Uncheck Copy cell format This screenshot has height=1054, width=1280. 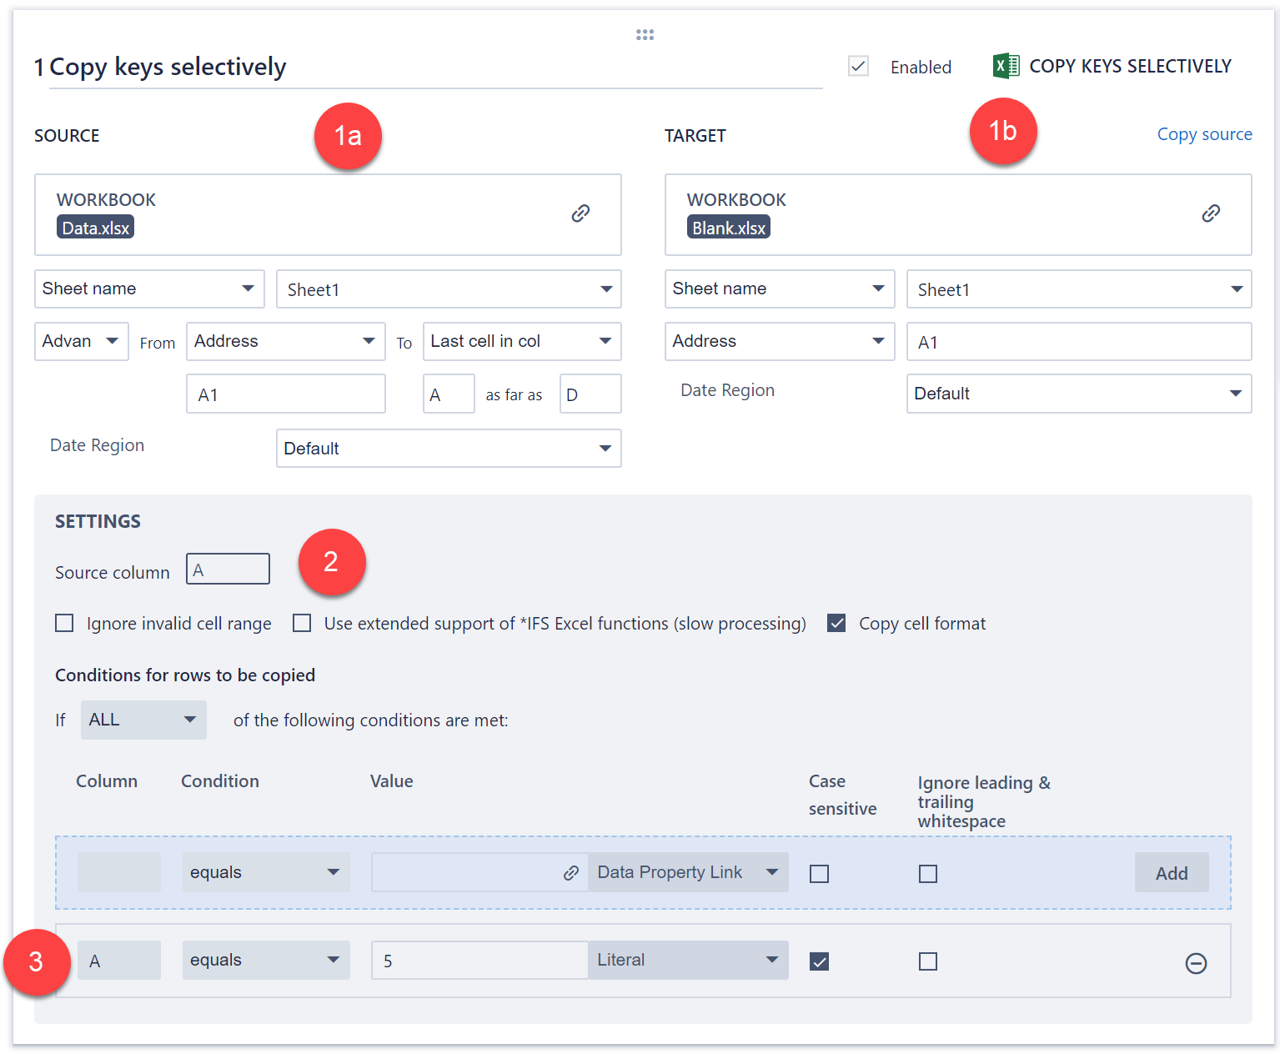pos(836,623)
